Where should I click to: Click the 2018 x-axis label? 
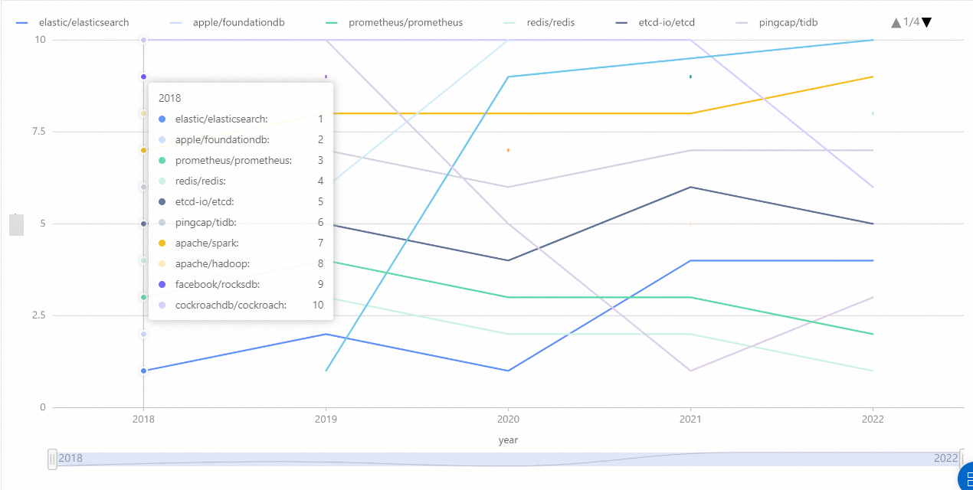(x=143, y=419)
